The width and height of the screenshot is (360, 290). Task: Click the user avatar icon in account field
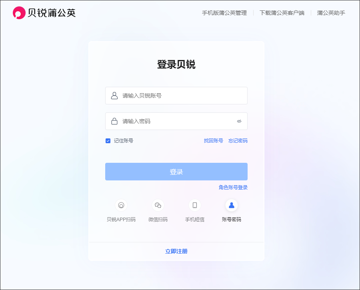[114, 96]
